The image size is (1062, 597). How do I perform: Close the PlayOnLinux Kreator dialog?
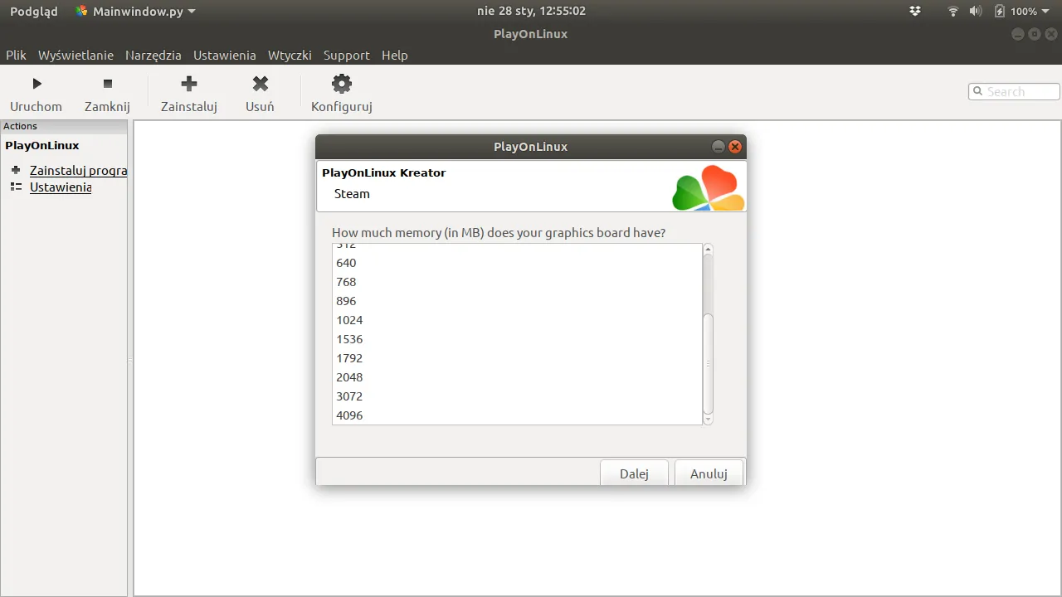pos(734,147)
